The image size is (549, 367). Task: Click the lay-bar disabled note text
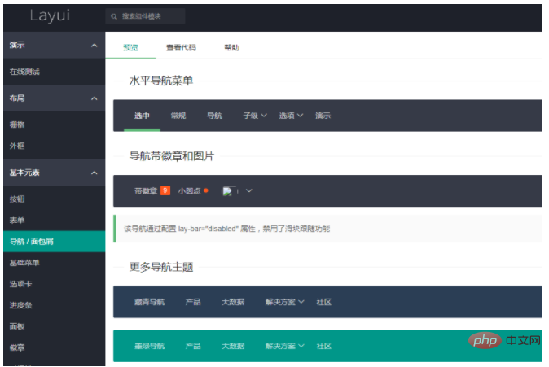[x=227, y=229]
